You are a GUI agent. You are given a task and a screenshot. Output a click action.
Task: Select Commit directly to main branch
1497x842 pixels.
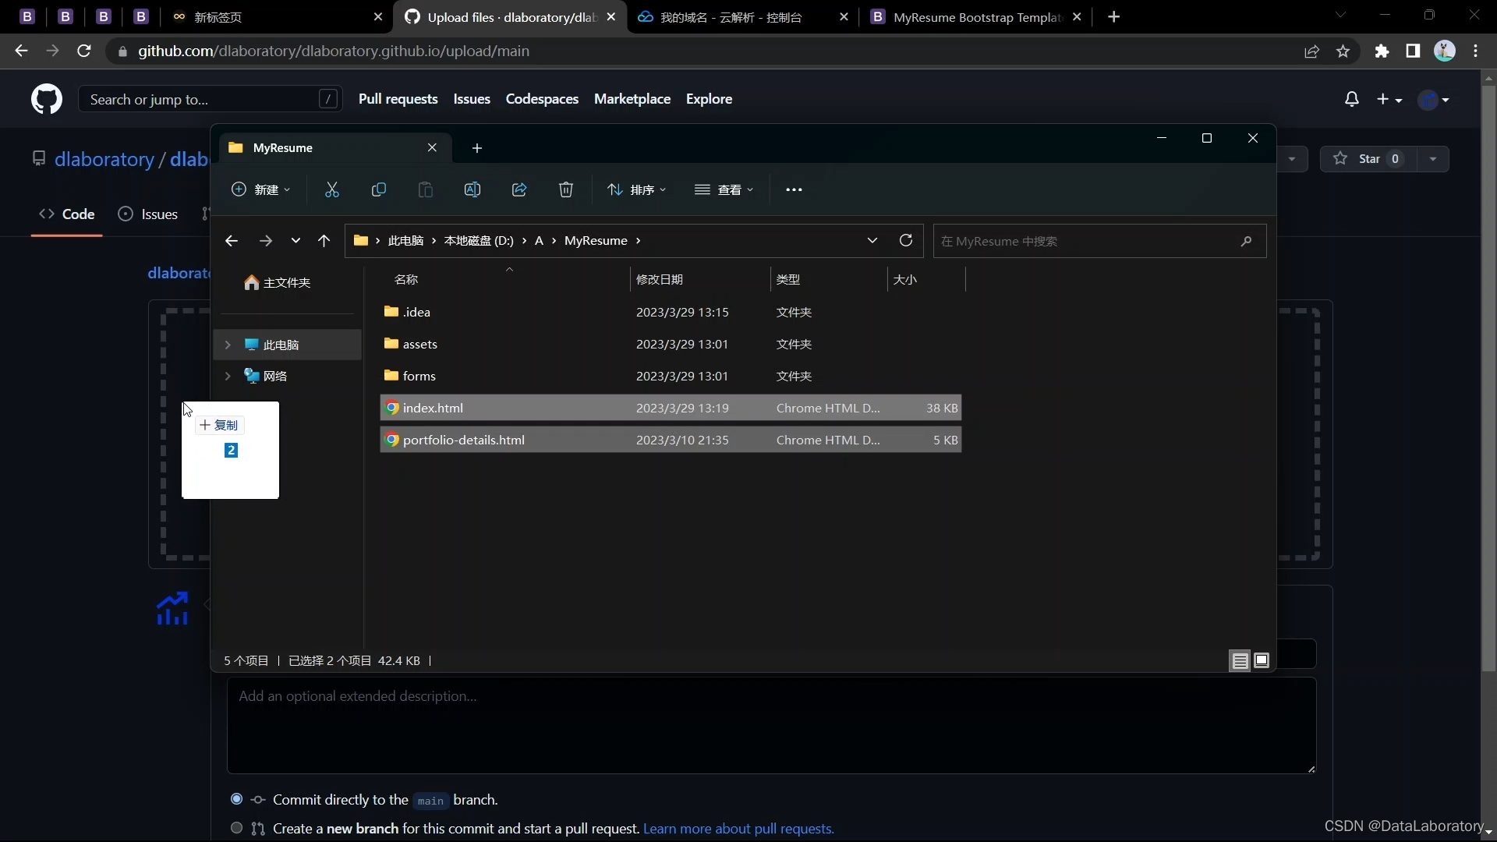(x=237, y=800)
